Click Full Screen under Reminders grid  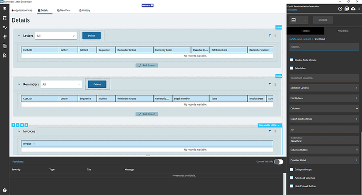[x=147, y=114]
